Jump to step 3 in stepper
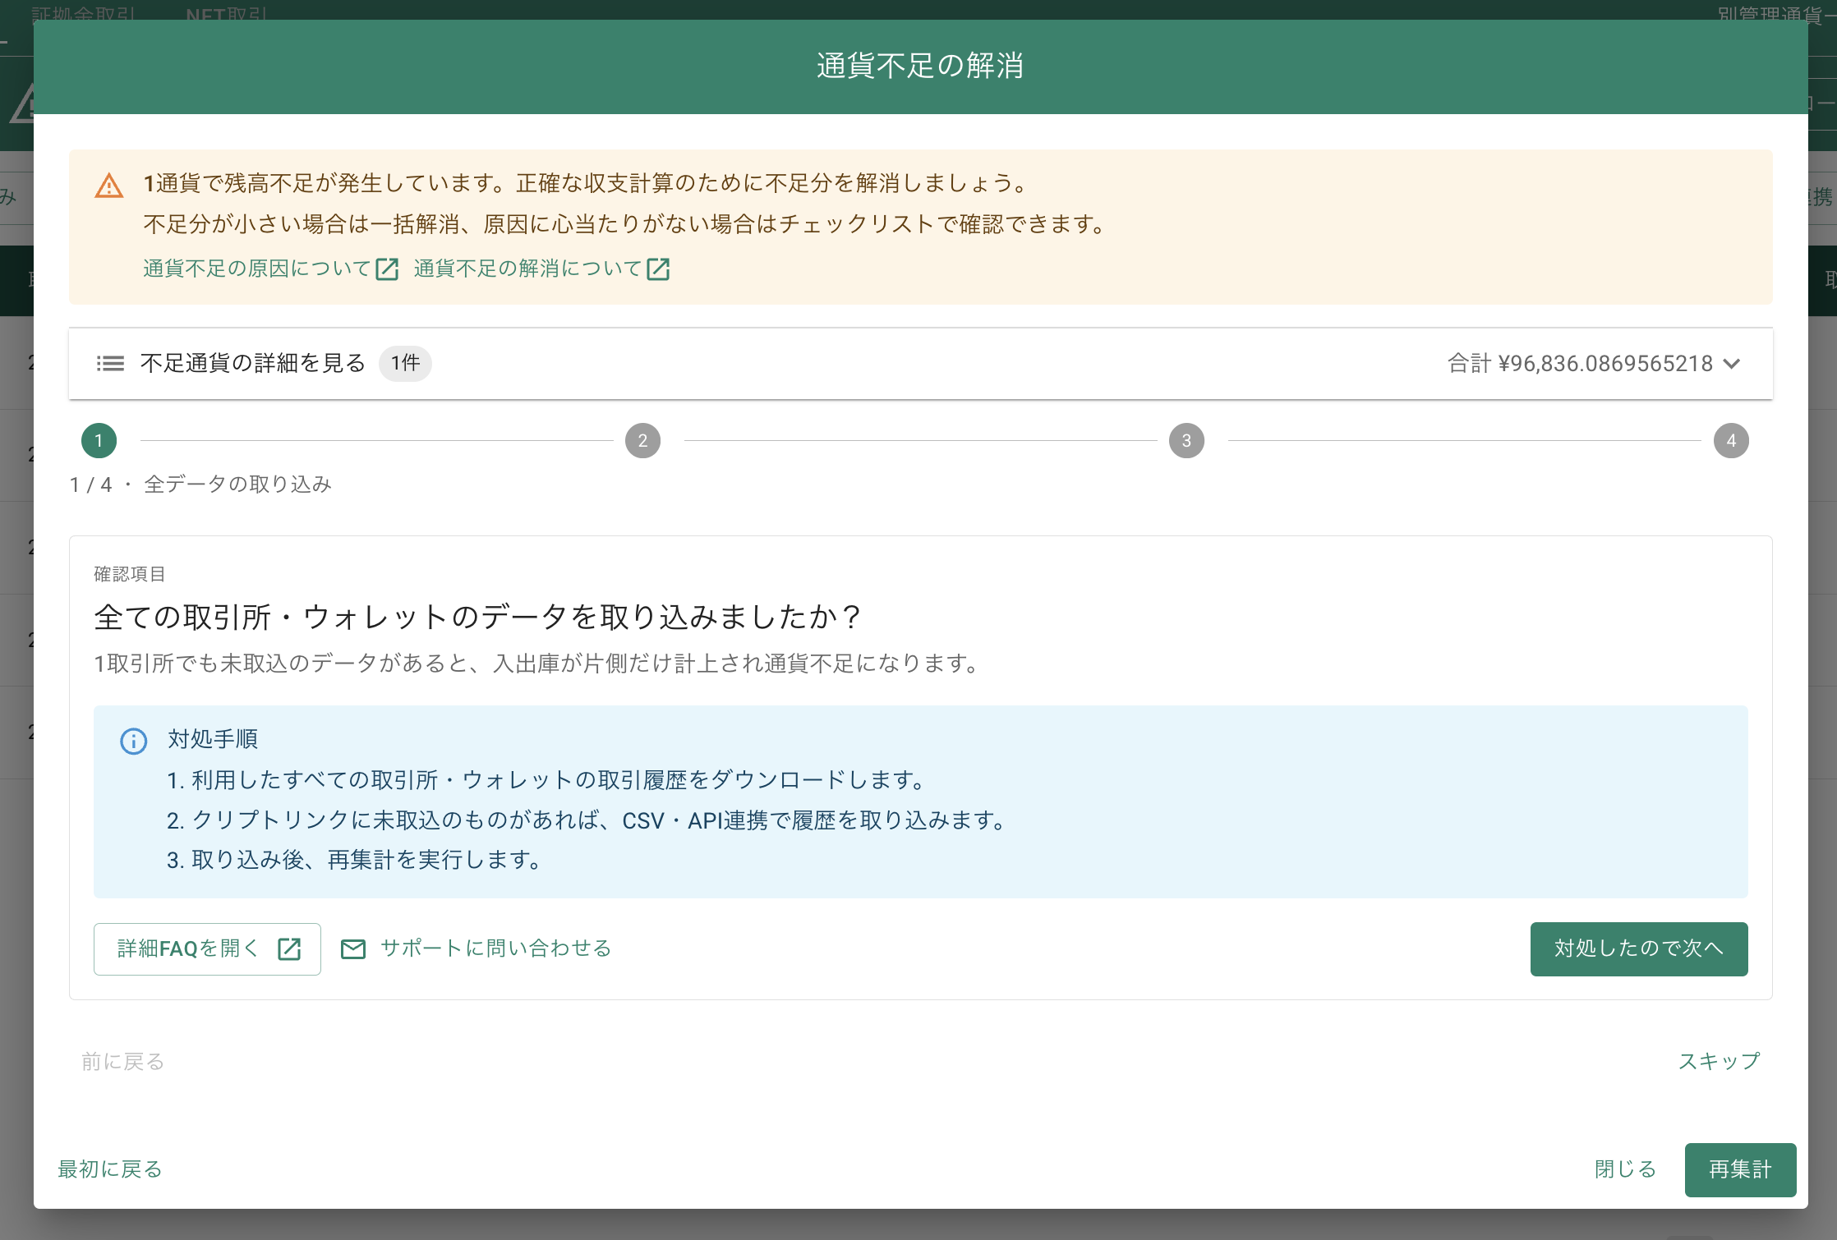The width and height of the screenshot is (1837, 1240). coord(1186,441)
